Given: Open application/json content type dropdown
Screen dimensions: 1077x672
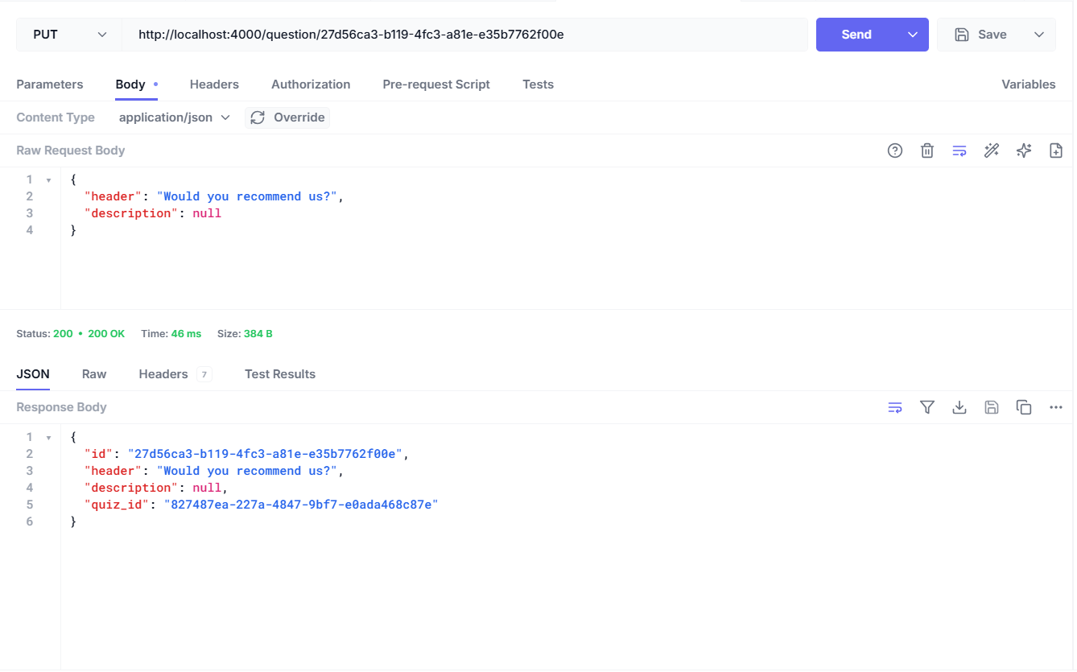Looking at the screenshot, I should tap(174, 117).
